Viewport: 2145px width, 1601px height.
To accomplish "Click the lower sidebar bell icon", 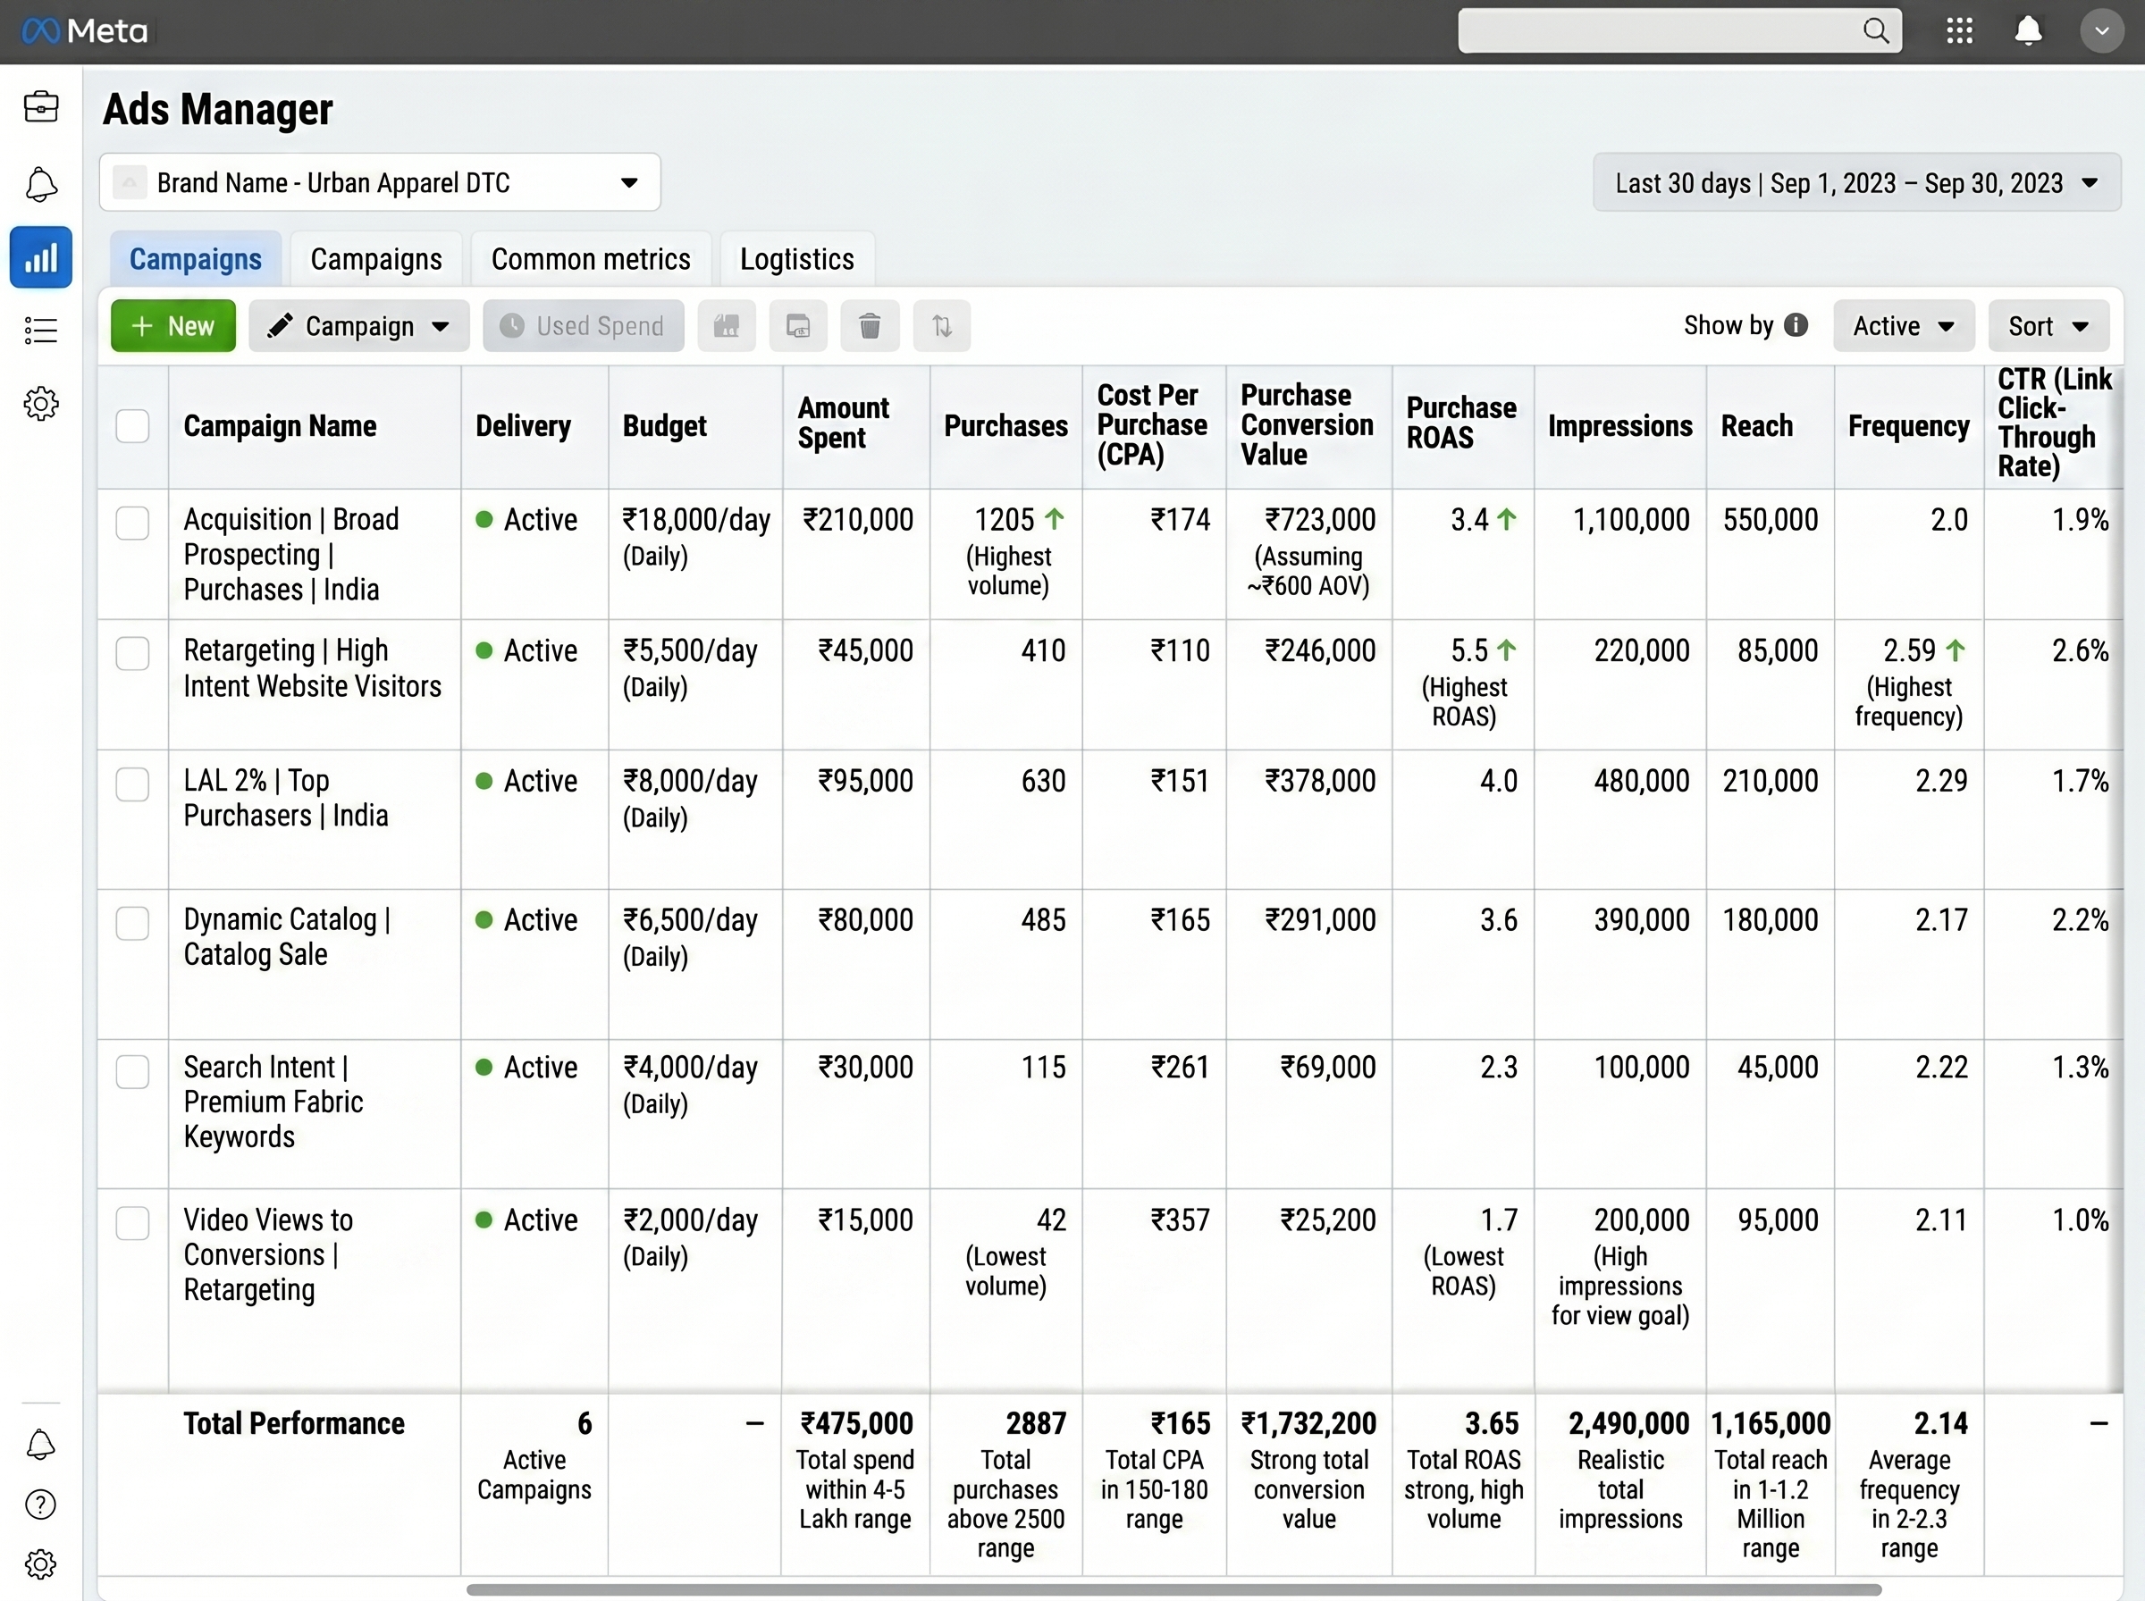I will click(x=41, y=1445).
